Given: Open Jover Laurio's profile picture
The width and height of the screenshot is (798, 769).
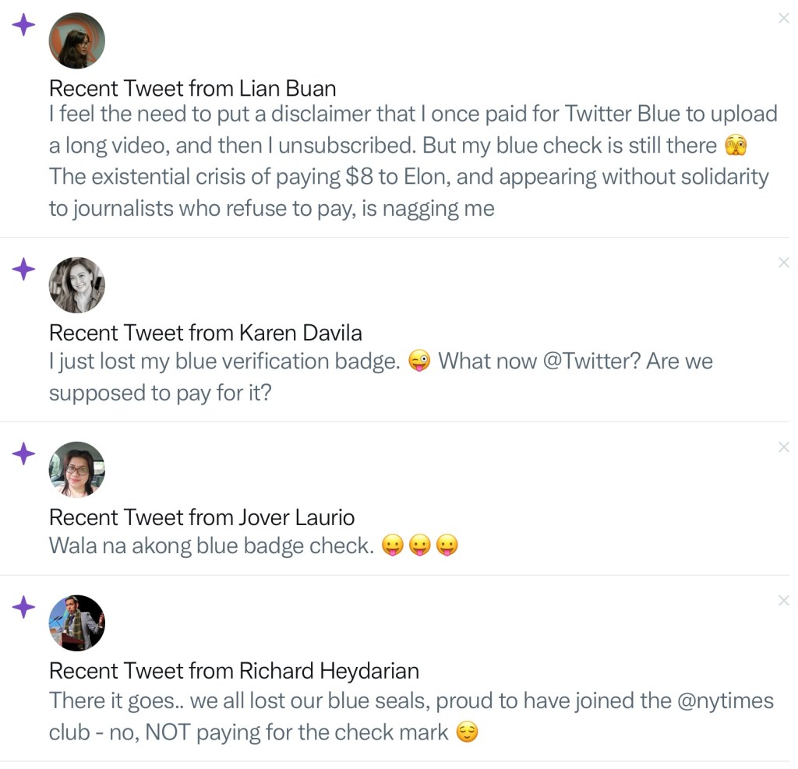Looking at the screenshot, I should [x=76, y=469].
